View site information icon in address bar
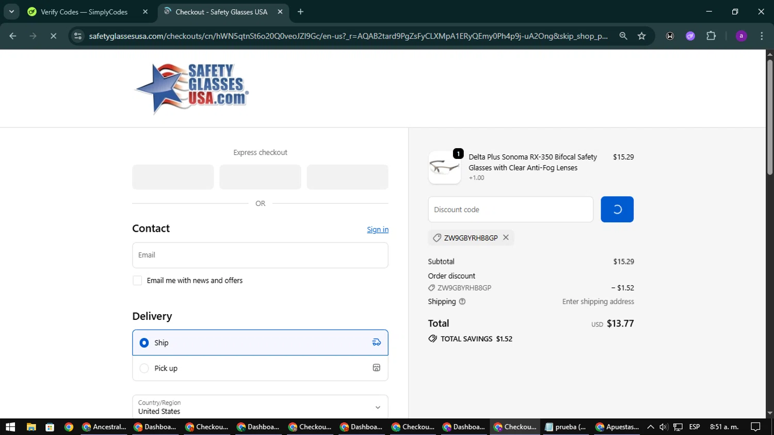 [x=78, y=36]
